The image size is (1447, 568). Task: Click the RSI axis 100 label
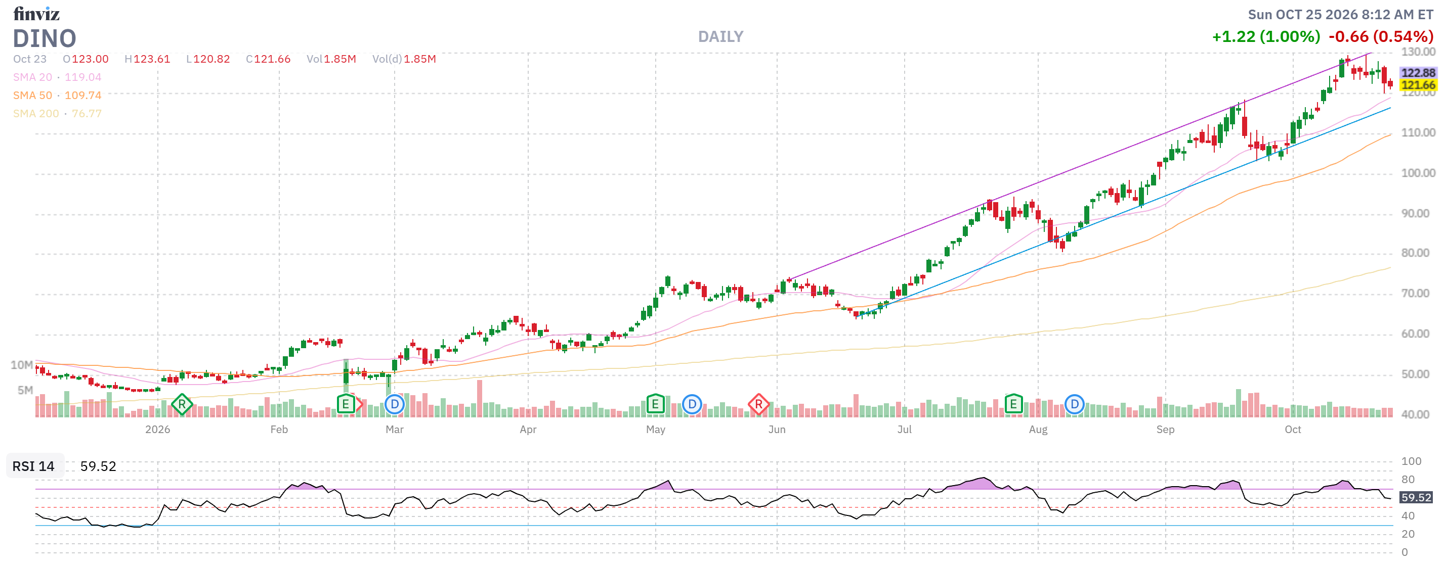[x=1412, y=461]
